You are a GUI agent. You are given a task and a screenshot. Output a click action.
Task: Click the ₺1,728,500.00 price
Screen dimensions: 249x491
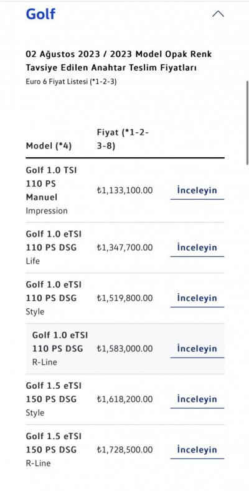pos(125,450)
